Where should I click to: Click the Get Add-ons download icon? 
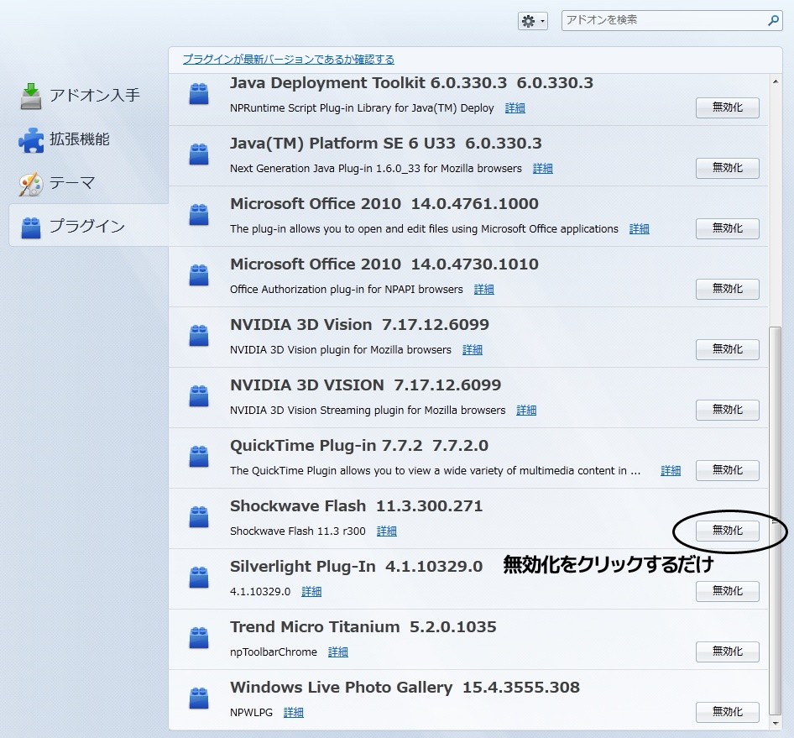pos(31,96)
